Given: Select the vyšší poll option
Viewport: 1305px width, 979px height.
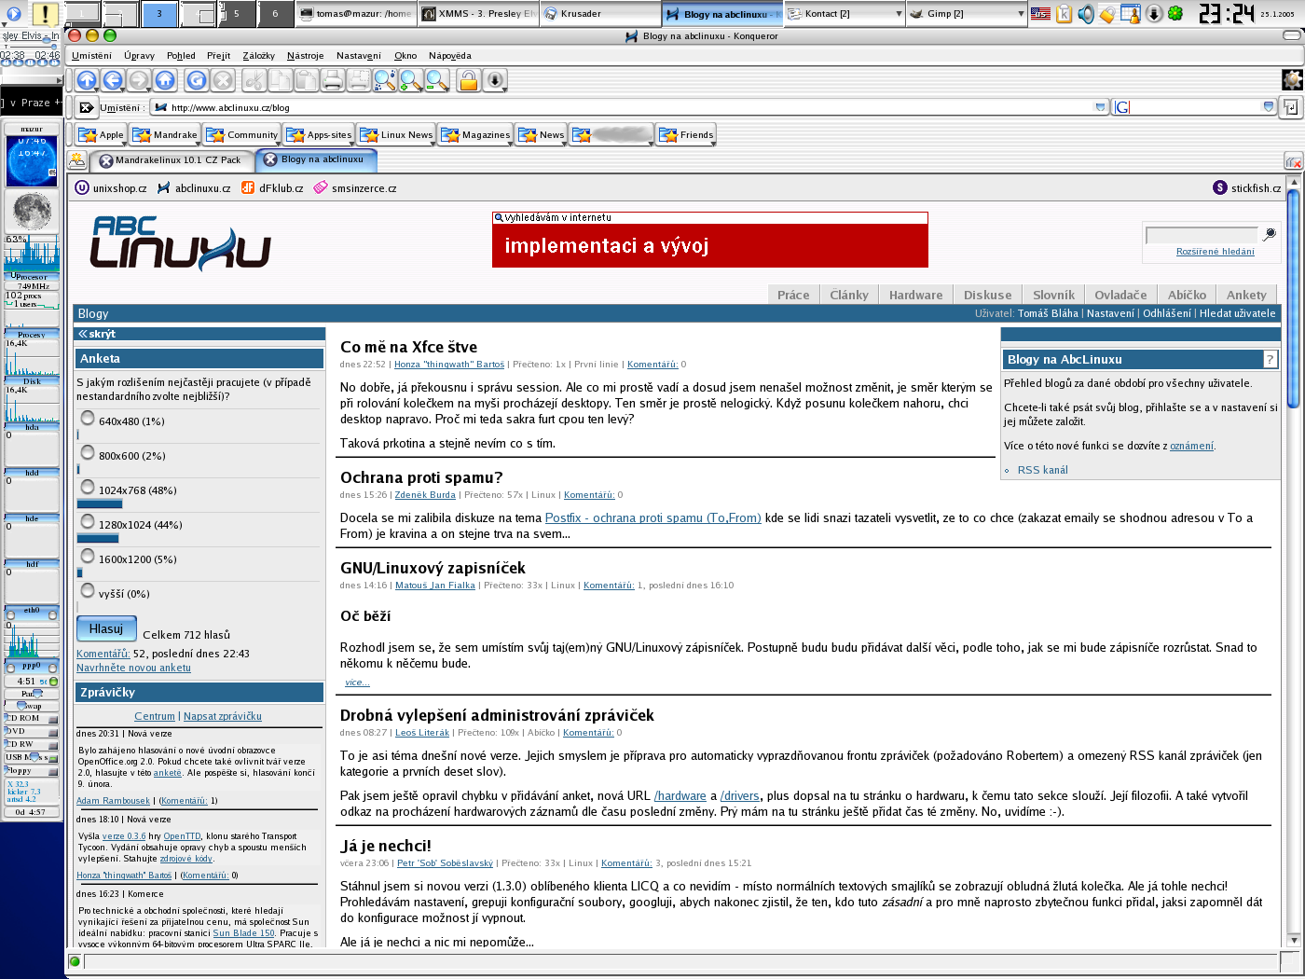Looking at the screenshot, I should [x=88, y=590].
